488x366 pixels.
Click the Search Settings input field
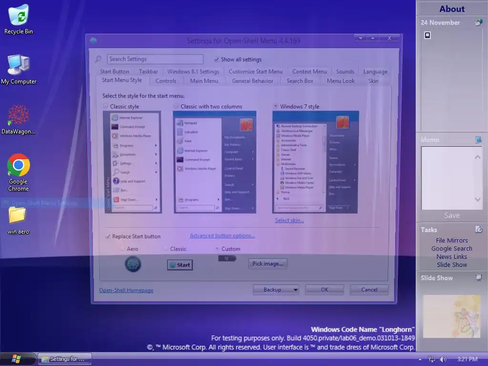point(155,59)
